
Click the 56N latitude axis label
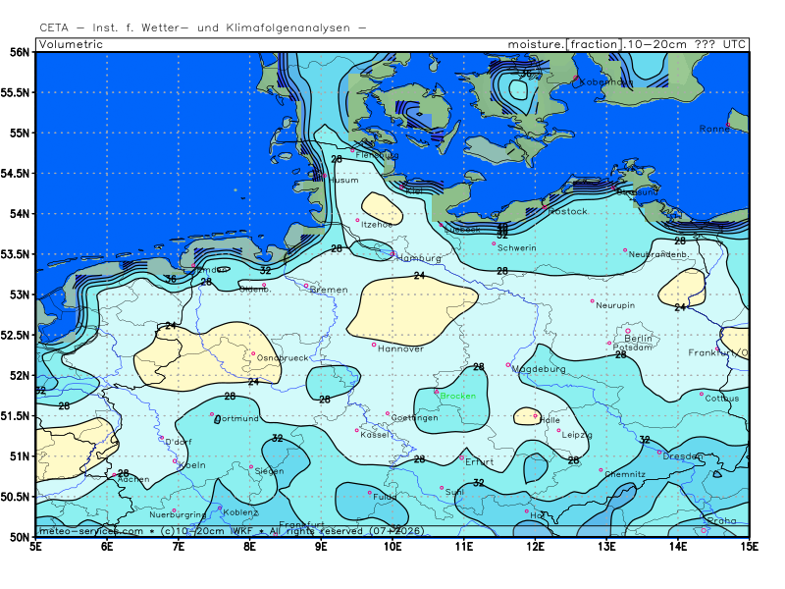tap(20, 51)
